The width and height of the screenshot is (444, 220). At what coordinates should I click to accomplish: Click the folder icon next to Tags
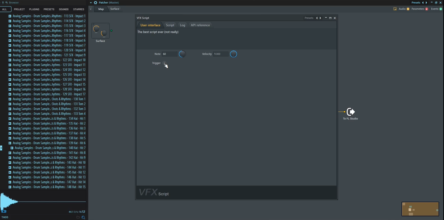point(78,217)
